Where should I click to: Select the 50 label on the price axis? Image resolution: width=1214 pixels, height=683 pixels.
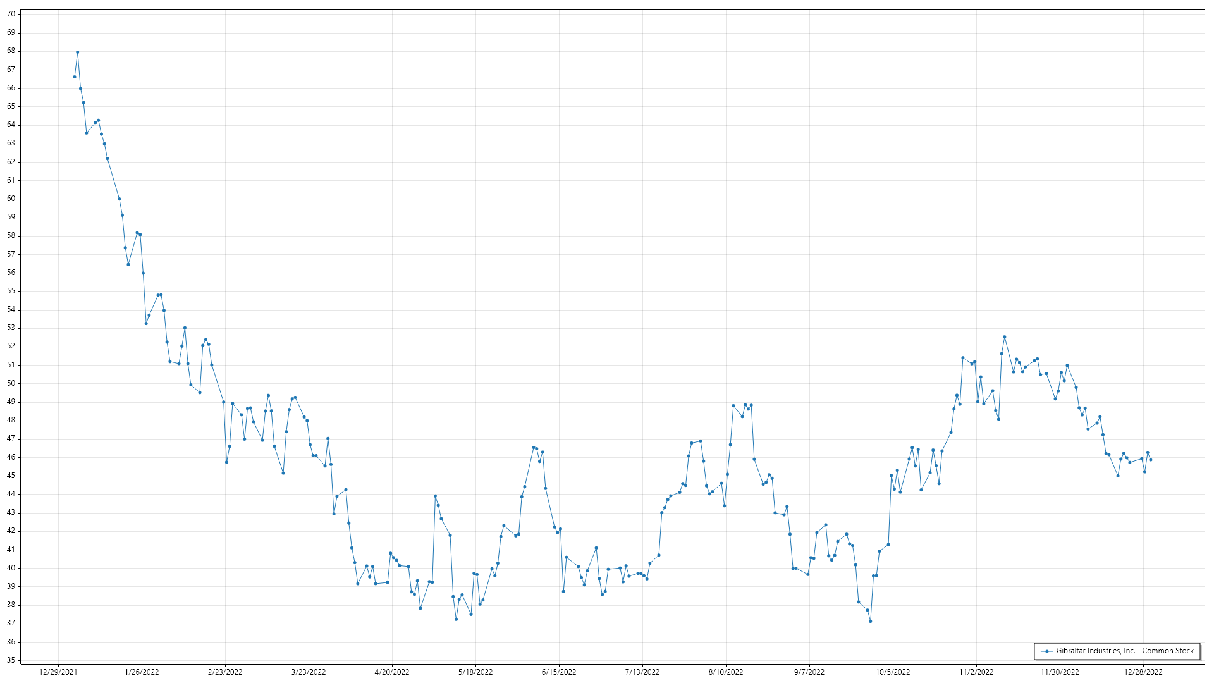click(x=11, y=383)
